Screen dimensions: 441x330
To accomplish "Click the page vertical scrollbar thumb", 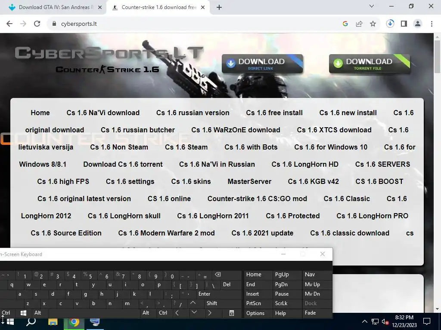I will 438,58.
